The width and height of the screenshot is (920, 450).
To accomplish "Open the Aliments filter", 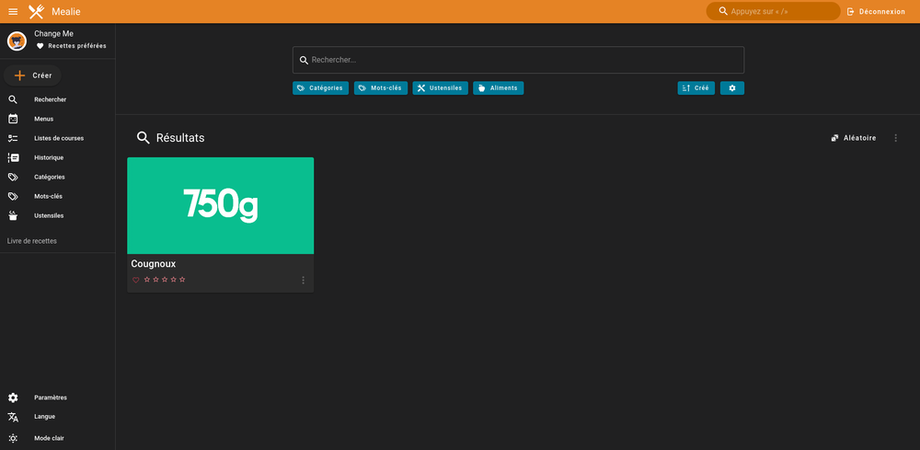I will 498,88.
